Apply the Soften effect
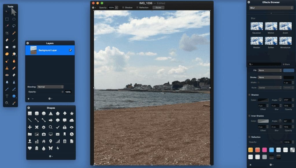The height and width of the screenshot is (168, 296). click(271, 41)
